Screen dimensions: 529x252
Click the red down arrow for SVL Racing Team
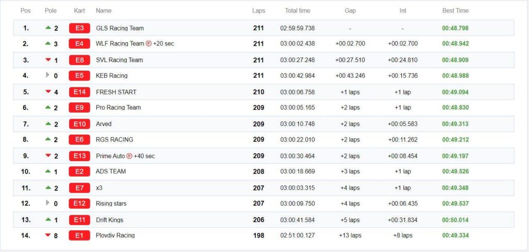point(48,60)
